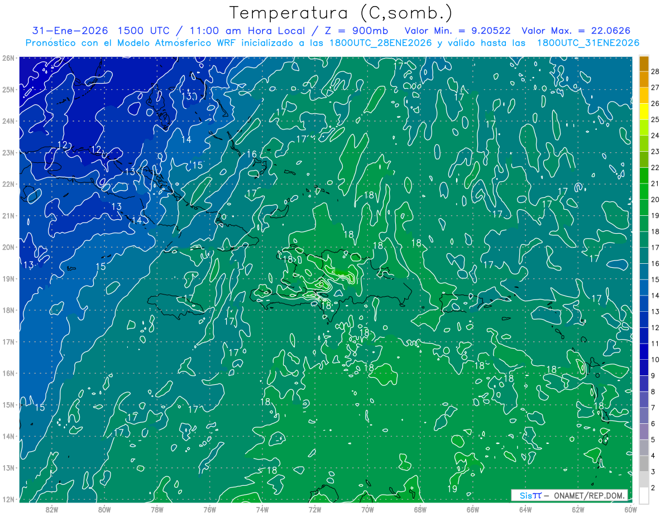
Task: Click the '78W' longitude axis label
Action: (x=157, y=509)
